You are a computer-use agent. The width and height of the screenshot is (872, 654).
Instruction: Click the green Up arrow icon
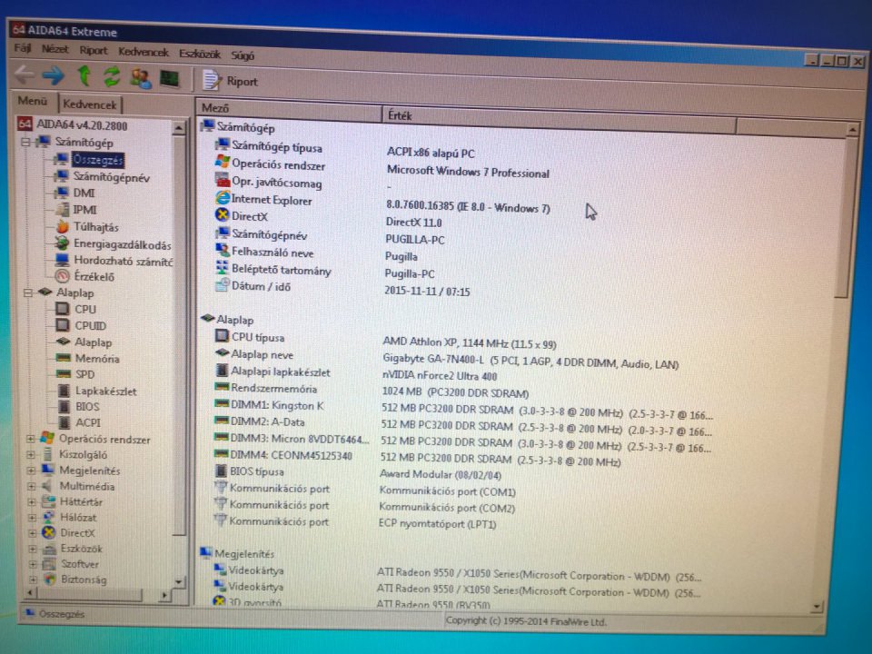pyautogui.click(x=84, y=75)
